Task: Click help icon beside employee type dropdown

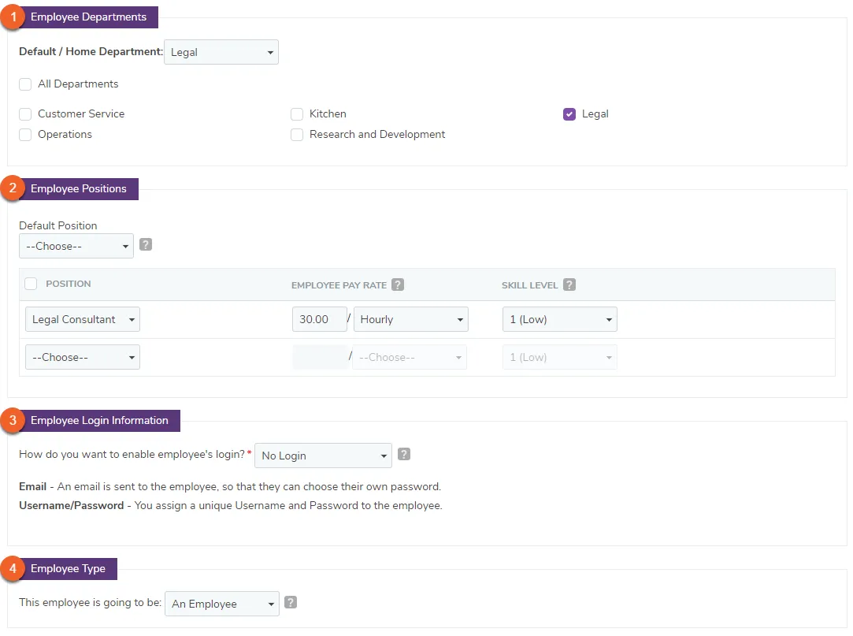Action: [x=291, y=602]
